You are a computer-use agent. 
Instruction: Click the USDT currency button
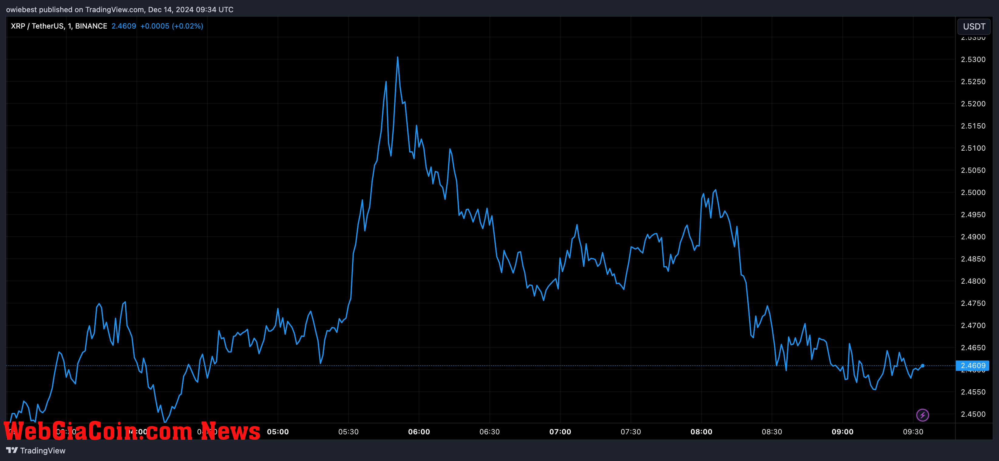click(x=974, y=26)
